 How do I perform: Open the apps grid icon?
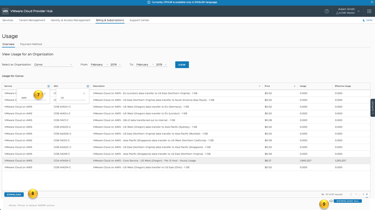(x=369, y=11)
